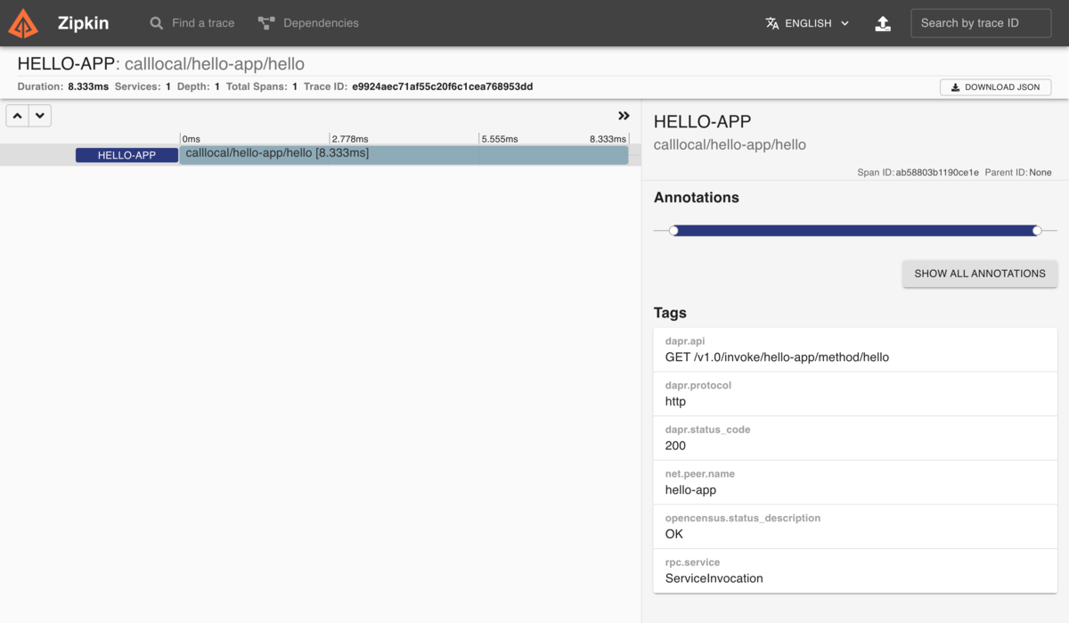Click the down arrow expand button
This screenshot has width=1069, height=623.
(x=40, y=116)
